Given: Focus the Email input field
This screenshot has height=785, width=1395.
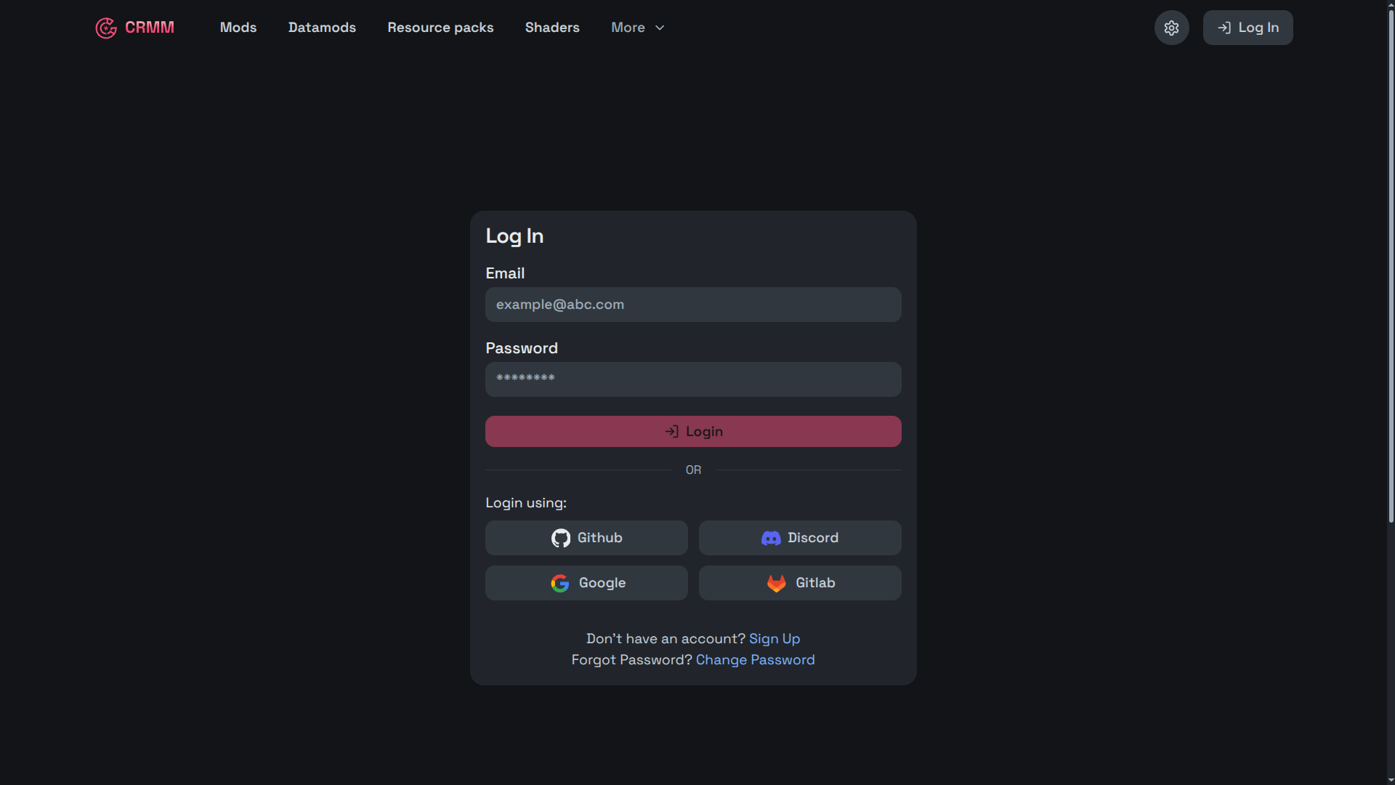Looking at the screenshot, I should coord(693,305).
